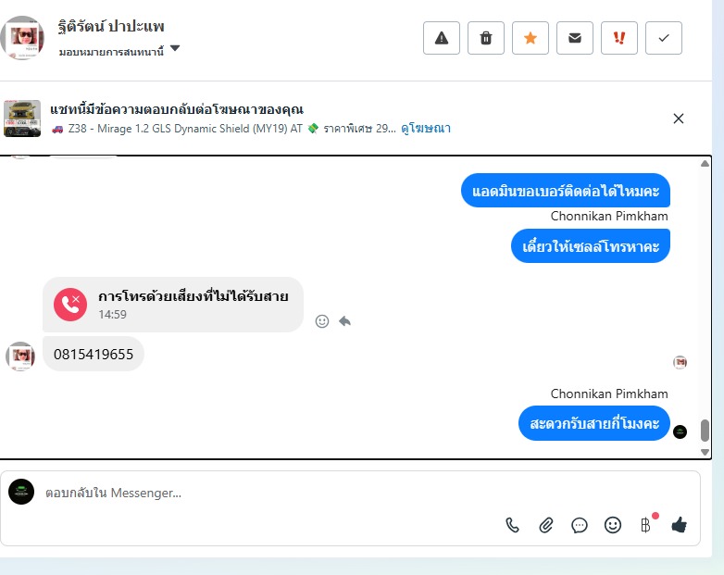Send a thumbs-up like
The width and height of the screenshot is (724, 575).
pyautogui.click(x=680, y=525)
